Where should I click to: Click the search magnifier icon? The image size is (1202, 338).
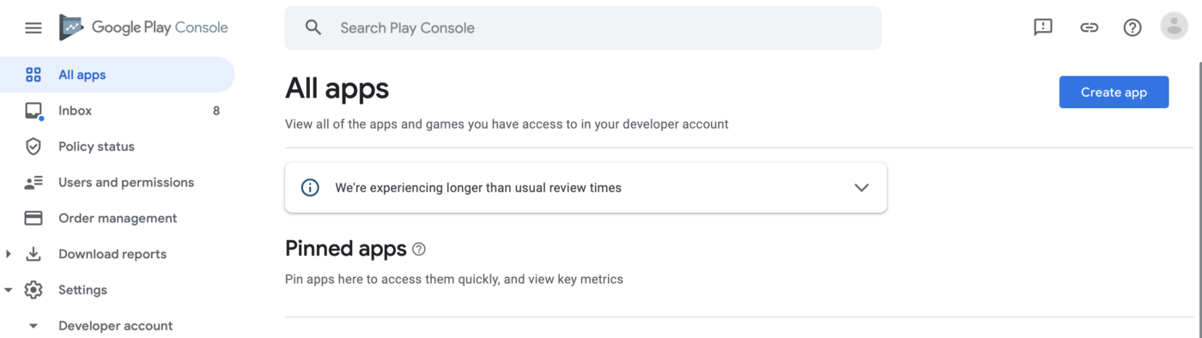[313, 27]
